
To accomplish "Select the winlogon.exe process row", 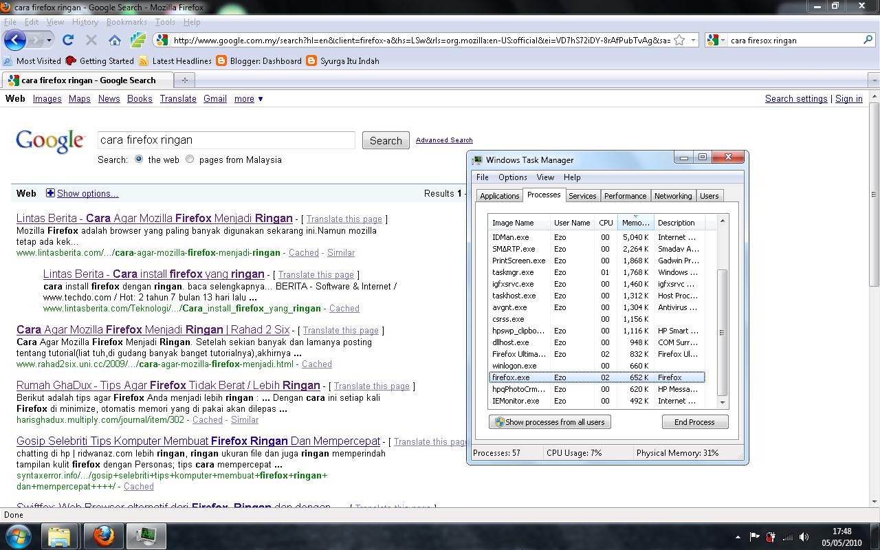I will 597,366.
